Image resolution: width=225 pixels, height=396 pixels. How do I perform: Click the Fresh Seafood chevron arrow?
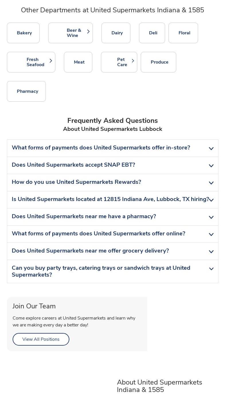tap(51, 61)
